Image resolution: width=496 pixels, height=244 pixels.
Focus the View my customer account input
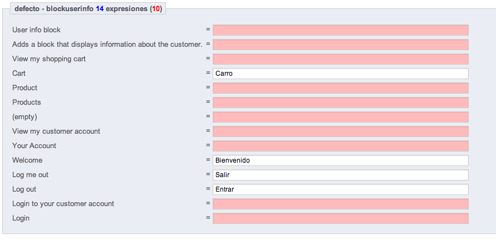coord(340,131)
